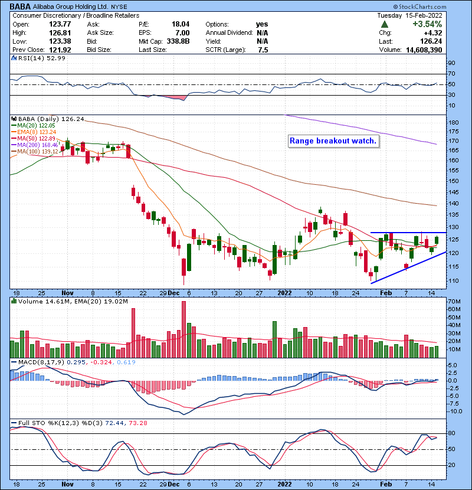Click the 180 price axis label
This screenshot has height=490, width=472.
click(x=454, y=123)
